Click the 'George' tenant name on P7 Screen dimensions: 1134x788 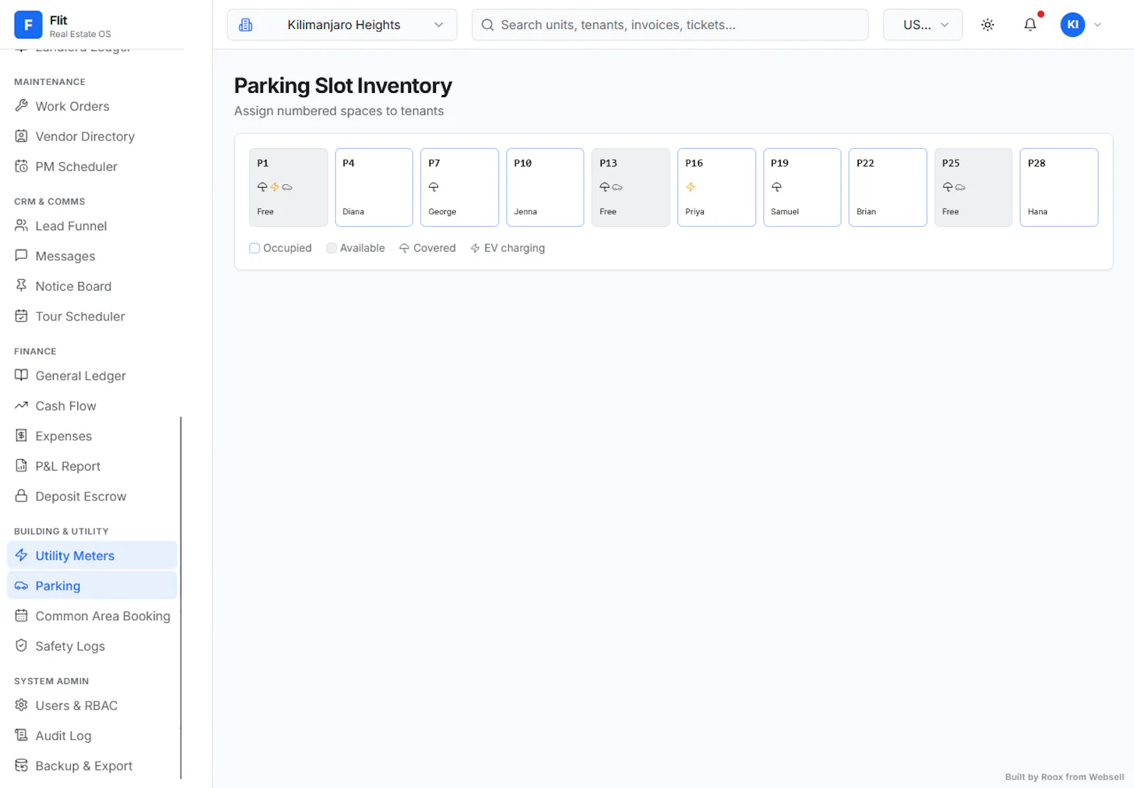pos(442,212)
